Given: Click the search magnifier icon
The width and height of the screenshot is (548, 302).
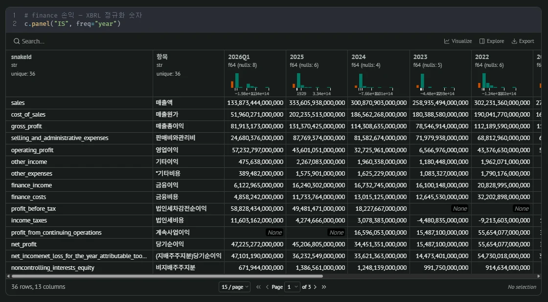Looking at the screenshot, I should 17,41.
